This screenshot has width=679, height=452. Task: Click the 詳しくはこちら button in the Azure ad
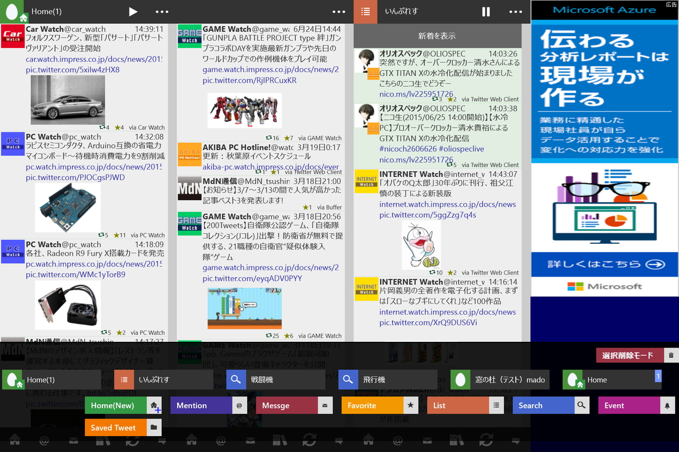coord(605,264)
